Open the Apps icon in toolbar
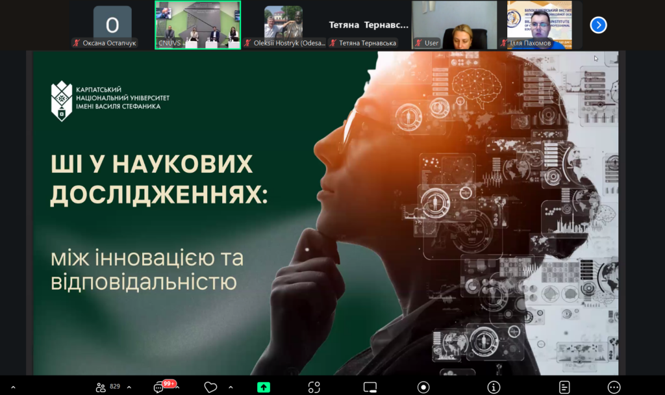 click(314, 387)
